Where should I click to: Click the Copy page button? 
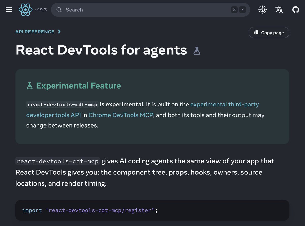coord(269,33)
